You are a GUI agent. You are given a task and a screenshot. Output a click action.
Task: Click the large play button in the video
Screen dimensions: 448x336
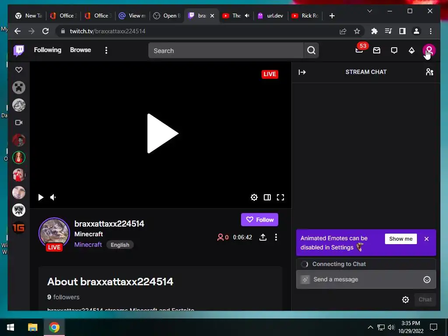pyautogui.click(x=162, y=133)
